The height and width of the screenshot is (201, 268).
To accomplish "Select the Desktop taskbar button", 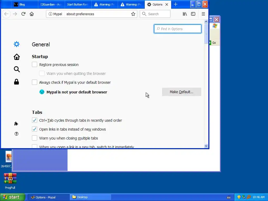I will 90,197.
